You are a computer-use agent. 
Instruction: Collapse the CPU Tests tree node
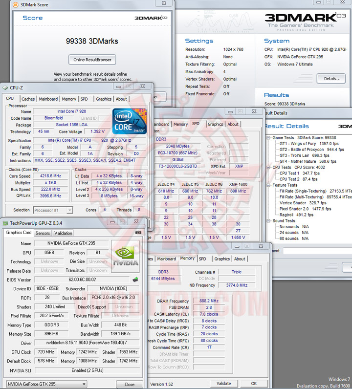[x=268, y=168]
